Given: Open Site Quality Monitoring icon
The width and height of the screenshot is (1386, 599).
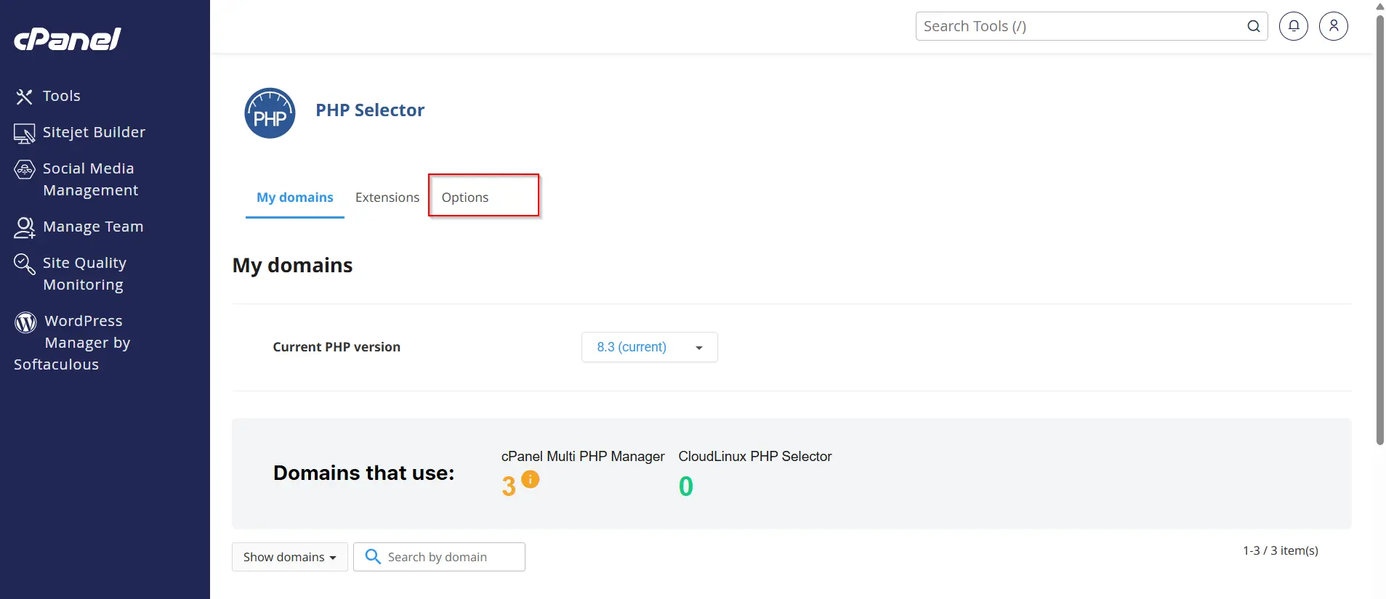Looking at the screenshot, I should click(25, 264).
